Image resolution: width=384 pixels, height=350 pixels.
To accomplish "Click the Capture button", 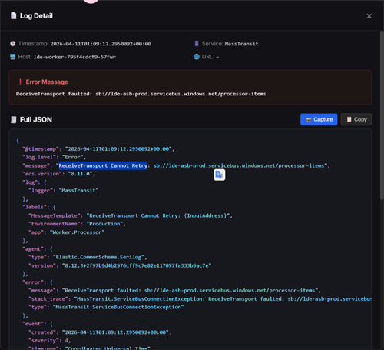I will [x=319, y=119].
